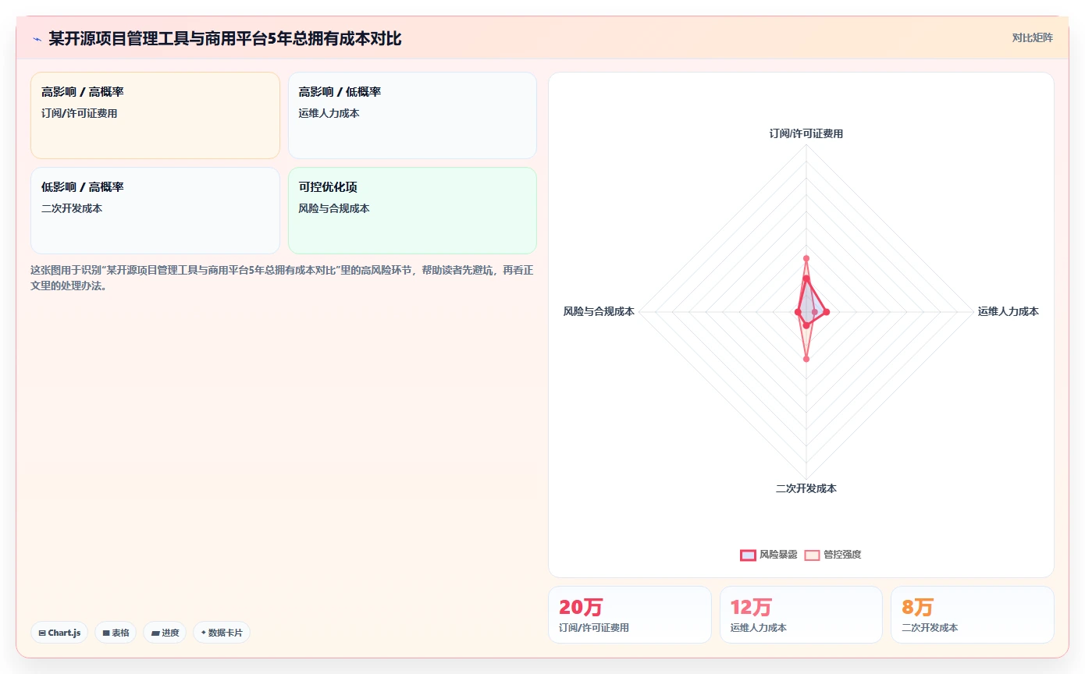This screenshot has height=674, width=1085.
Task: Click the 订阅/许可证费用 radar axis label
Action: pos(806,133)
